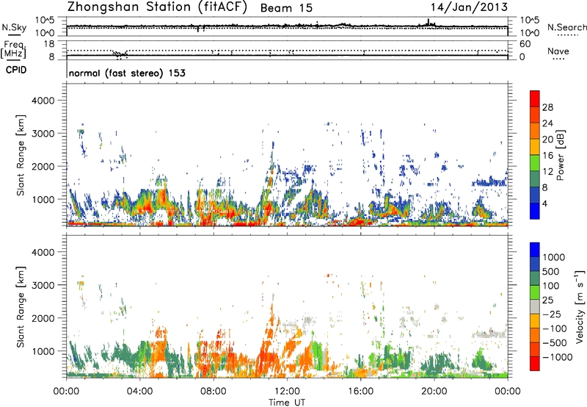Click the 60 tick on the Nave axis
Image resolution: width=587 pixels, height=407 pixels.
[525, 44]
